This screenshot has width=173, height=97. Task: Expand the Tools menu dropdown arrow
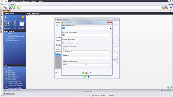point(15,4)
